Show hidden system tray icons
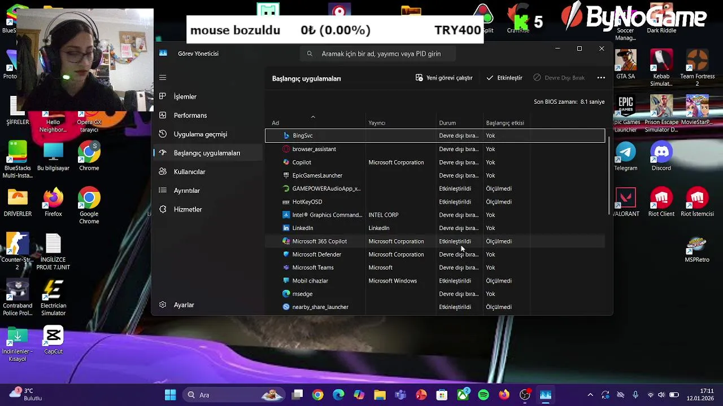The height and width of the screenshot is (406, 723). [x=590, y=395]
